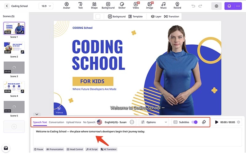246x154 pixels.
Task: Click the white canvas color swatch
Action: pyautogui.click(x=98, y=16)
